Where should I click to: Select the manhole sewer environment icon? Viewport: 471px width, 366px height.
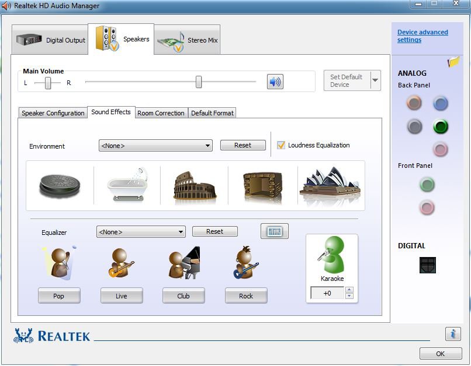click(x=60, y=185)
